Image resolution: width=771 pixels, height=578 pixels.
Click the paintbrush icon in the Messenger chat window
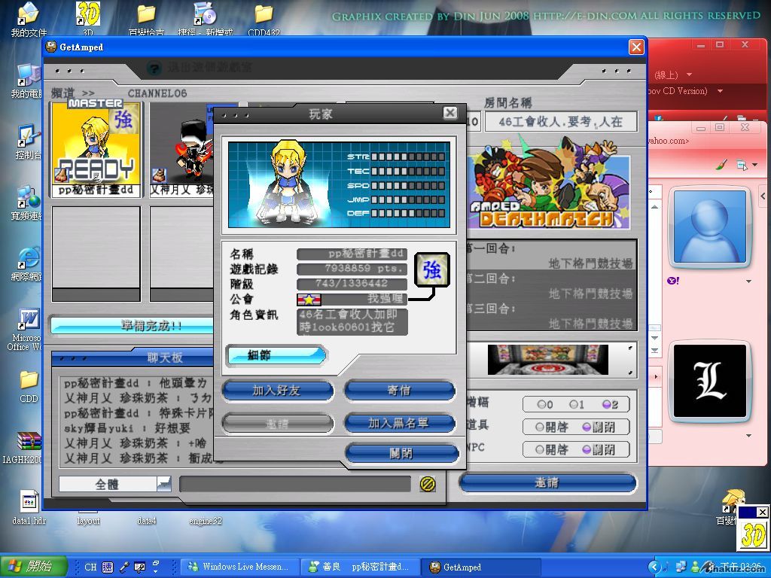pyautogui.click(x=721, y=165)
